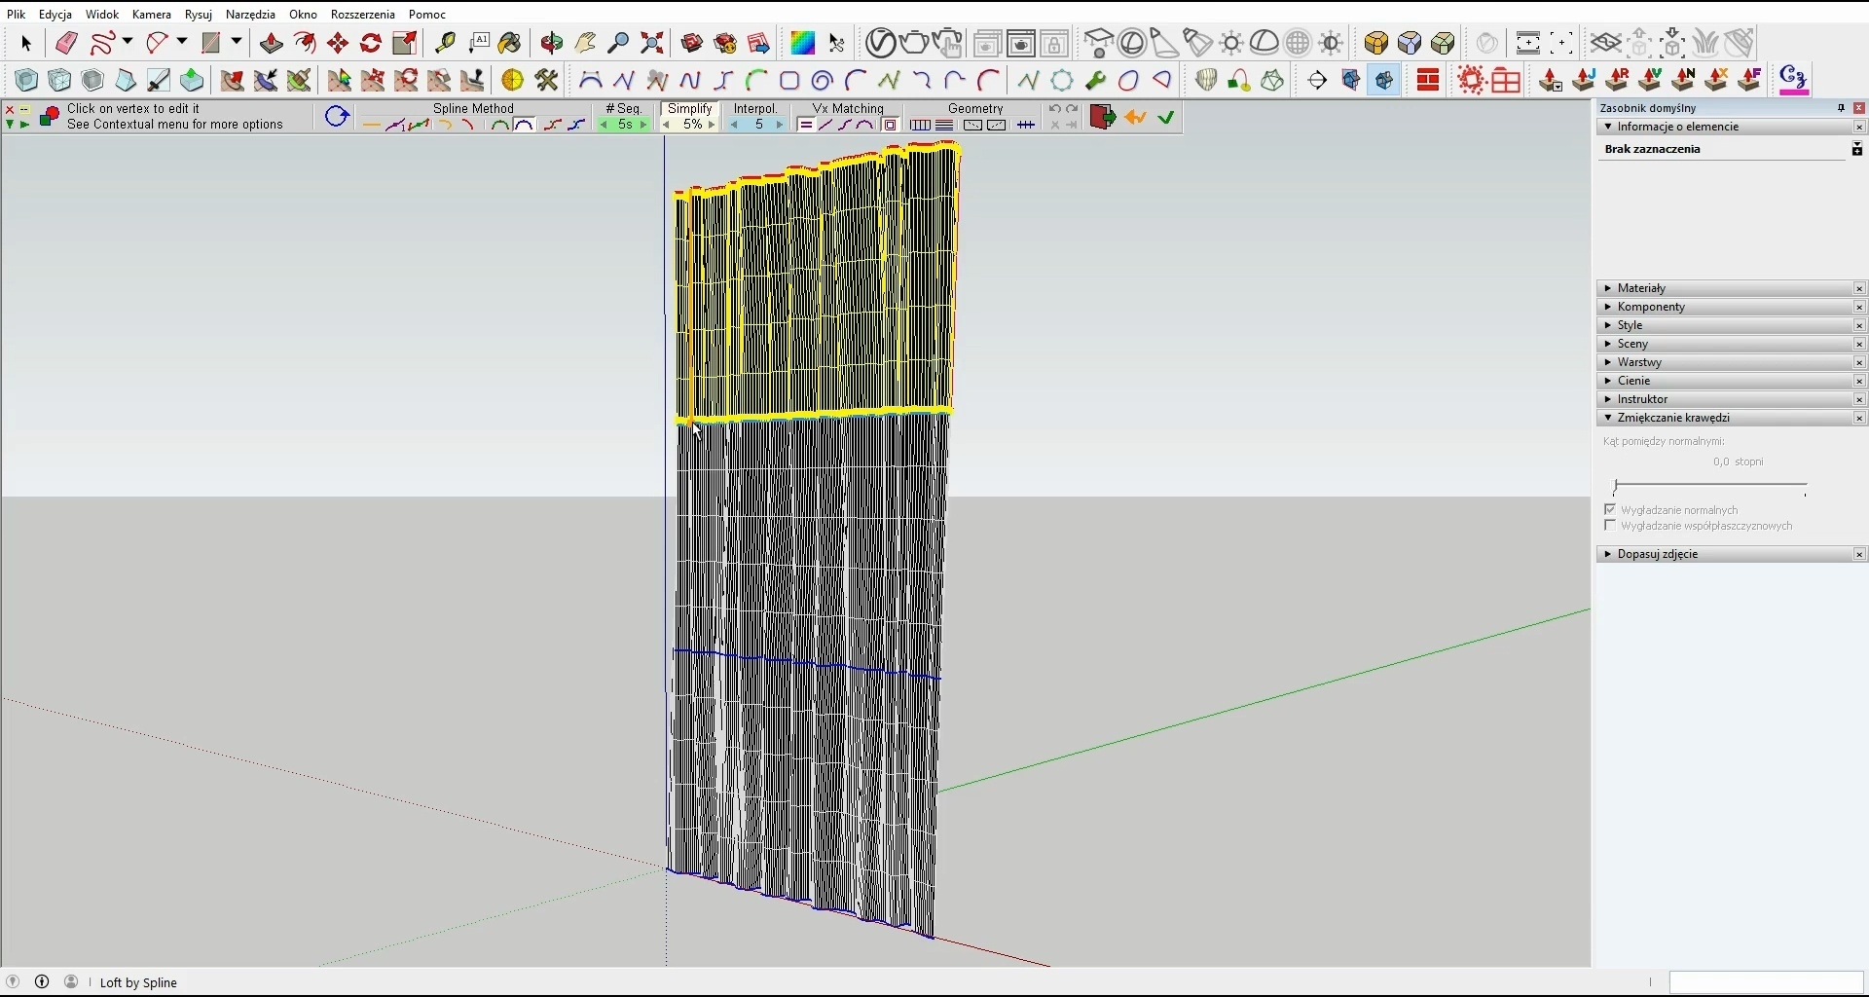Select the Tape Measure tool
This screenshot has height=997, width=1869.
pyautogui.click(x=446, y=43)
